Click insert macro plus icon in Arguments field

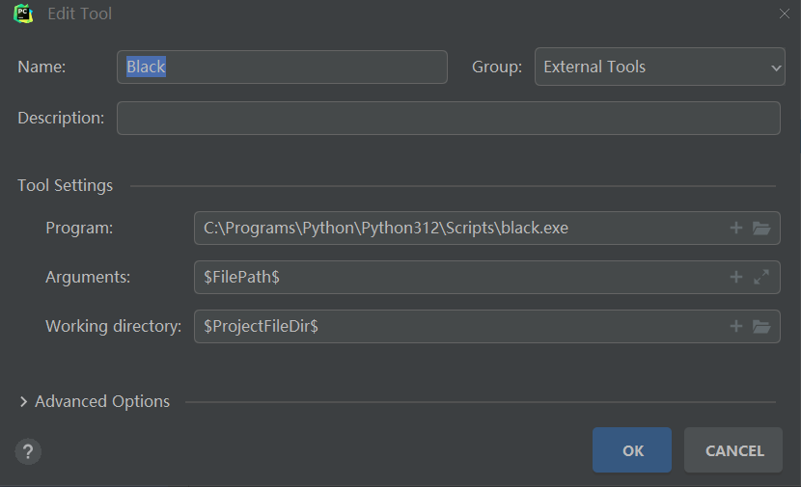click(x=736, y=278)
